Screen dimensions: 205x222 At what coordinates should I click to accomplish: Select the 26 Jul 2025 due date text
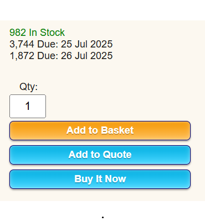point(86,56)
